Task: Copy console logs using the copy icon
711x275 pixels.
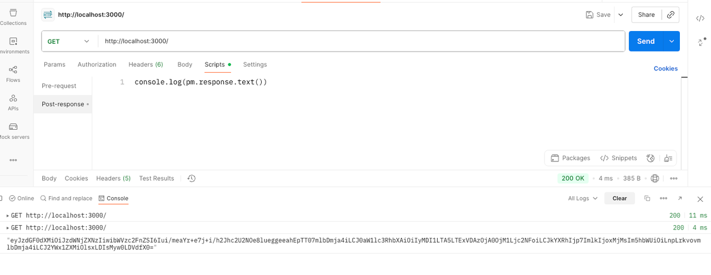Action: click(x=647, y=198)
